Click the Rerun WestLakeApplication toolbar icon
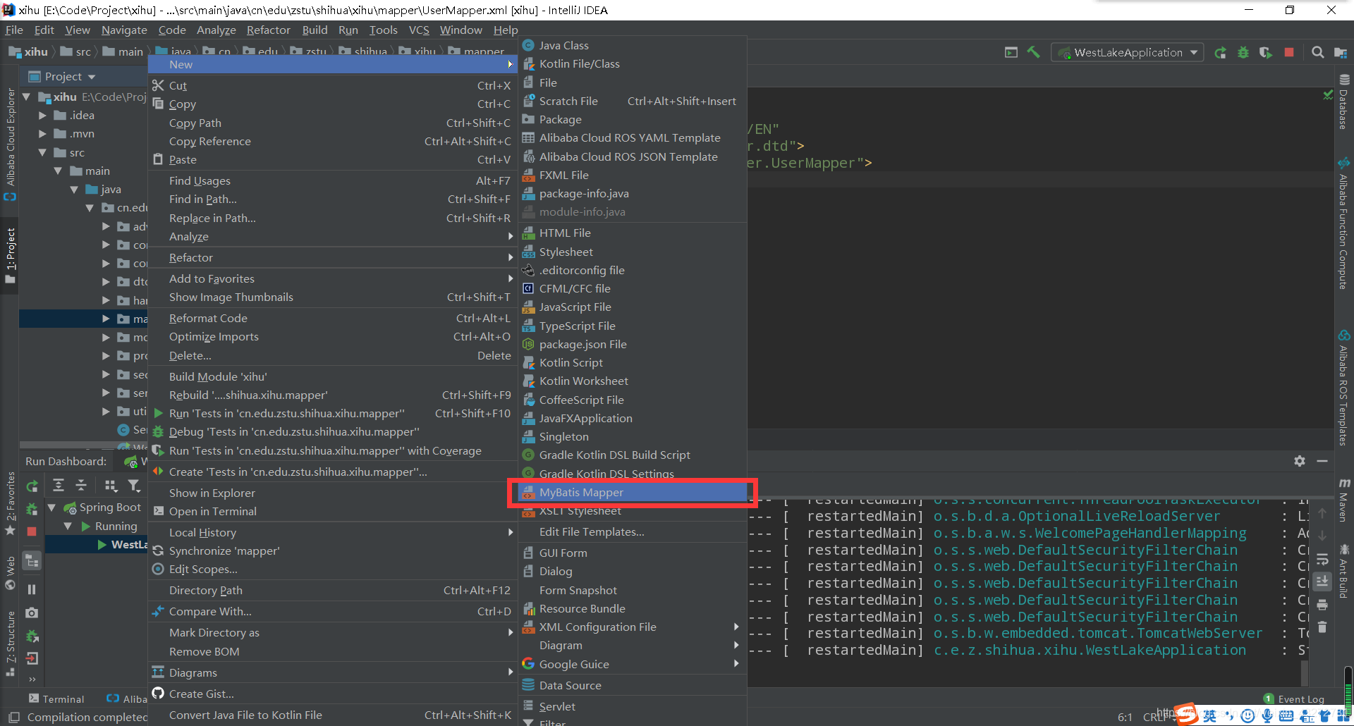Viewport: 1354px width, 726px height. [1220, 53]
